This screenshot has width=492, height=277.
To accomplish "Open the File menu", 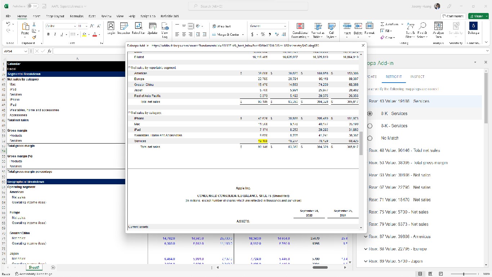I will [8, 16].
